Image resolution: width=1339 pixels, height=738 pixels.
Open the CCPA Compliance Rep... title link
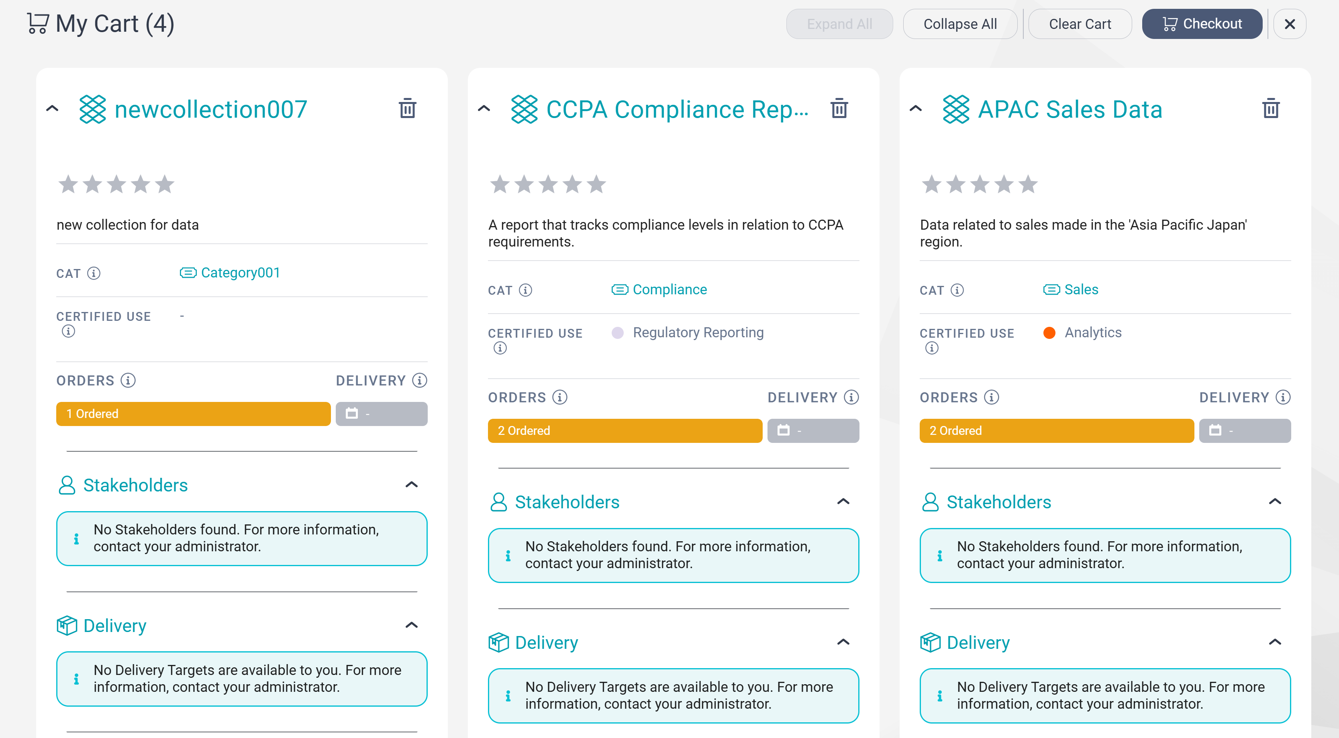677,109
